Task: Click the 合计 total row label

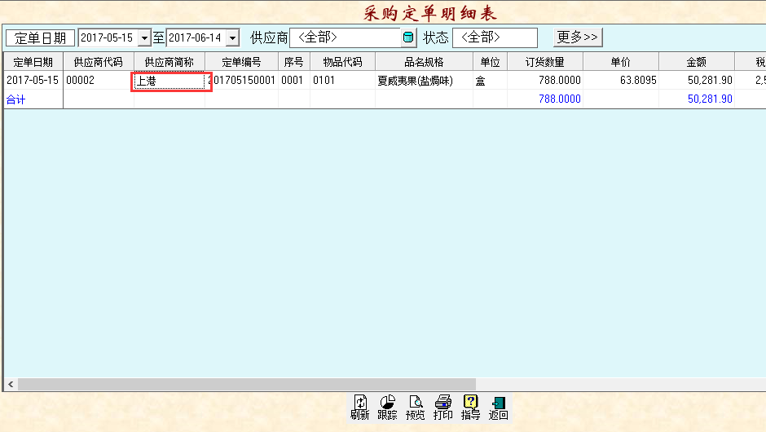Action: (15, 99)
